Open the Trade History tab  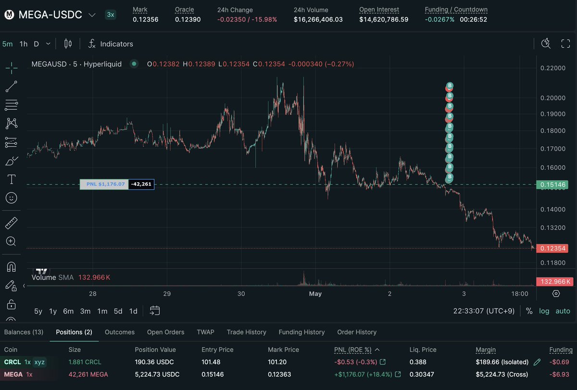click(247, 332)
